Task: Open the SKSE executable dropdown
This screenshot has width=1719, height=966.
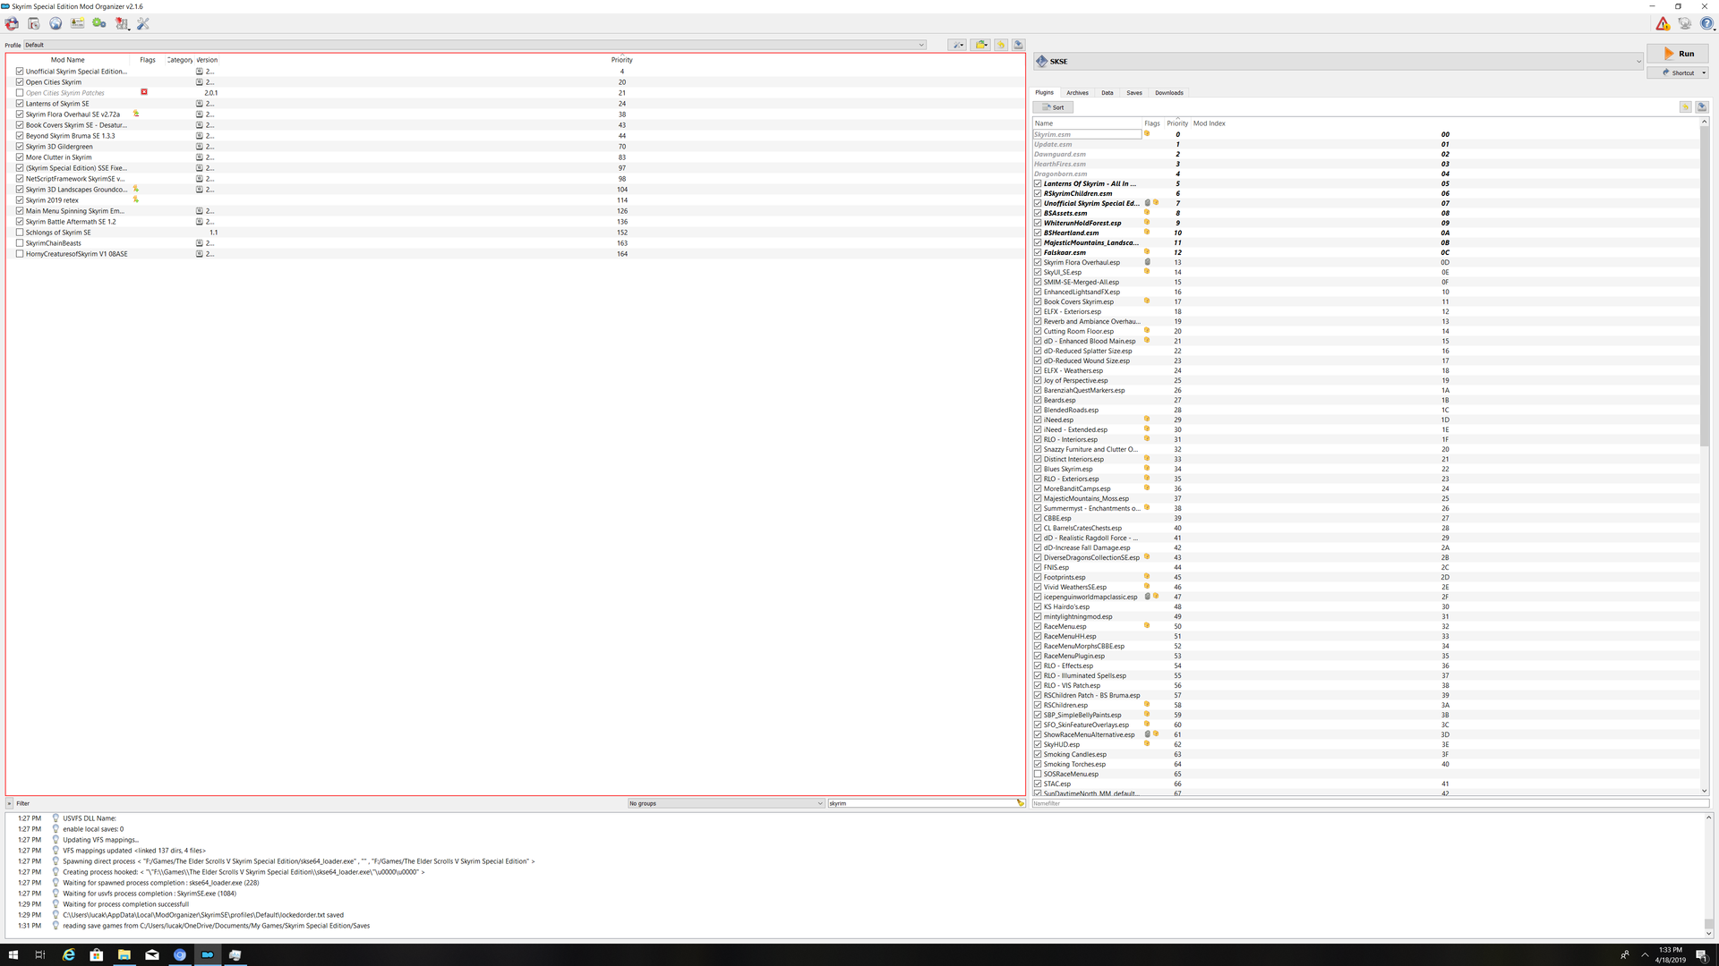Action: [x=1338, y=61]
